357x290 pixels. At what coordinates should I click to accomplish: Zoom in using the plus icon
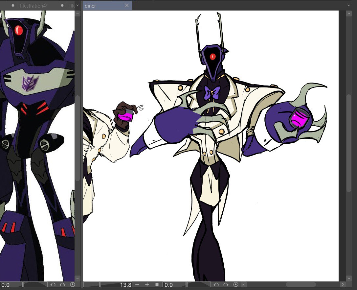point(147,284)
